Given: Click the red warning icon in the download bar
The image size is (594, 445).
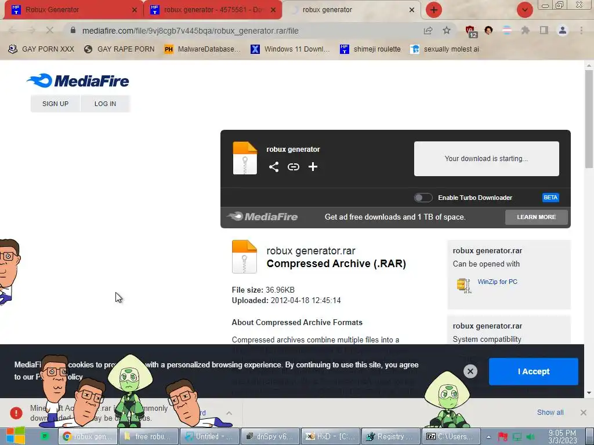Looking at the screenshot, I should coord(16,413).
